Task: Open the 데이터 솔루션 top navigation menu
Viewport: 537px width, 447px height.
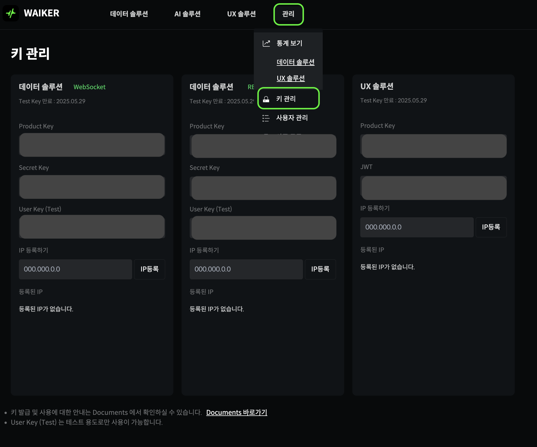Action: click(129, 14)
